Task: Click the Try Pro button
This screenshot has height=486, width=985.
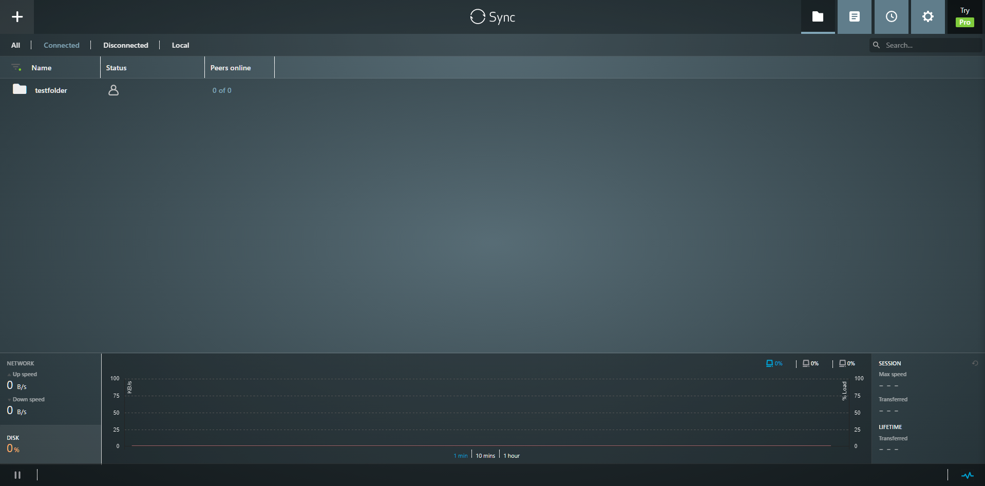Action: 964,17
